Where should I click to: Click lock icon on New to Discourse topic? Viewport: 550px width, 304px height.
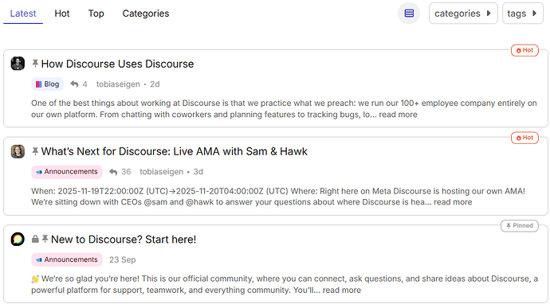(35, 240)
